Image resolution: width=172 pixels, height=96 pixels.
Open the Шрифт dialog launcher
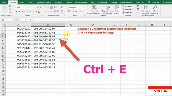click(42, 16)
